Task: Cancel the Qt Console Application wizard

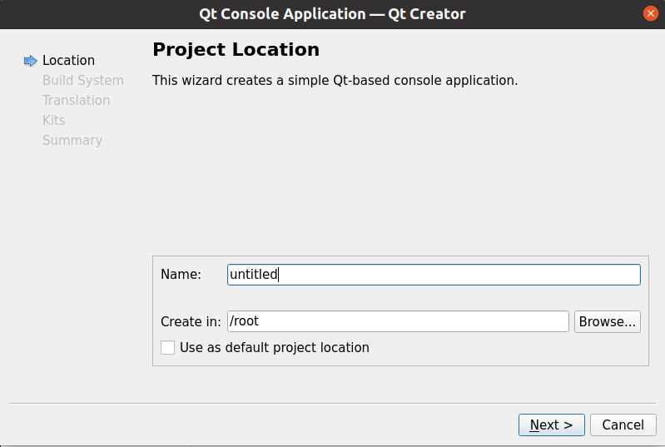Action: click(x=623, y=425)
